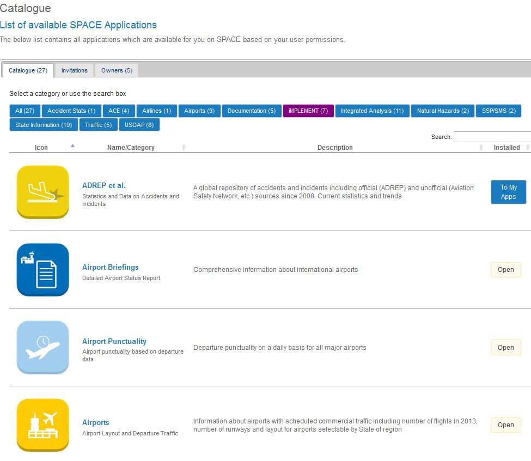531x461 pixels.
Task: Open the Airport Punctuality app
Action: click(505, 347)
